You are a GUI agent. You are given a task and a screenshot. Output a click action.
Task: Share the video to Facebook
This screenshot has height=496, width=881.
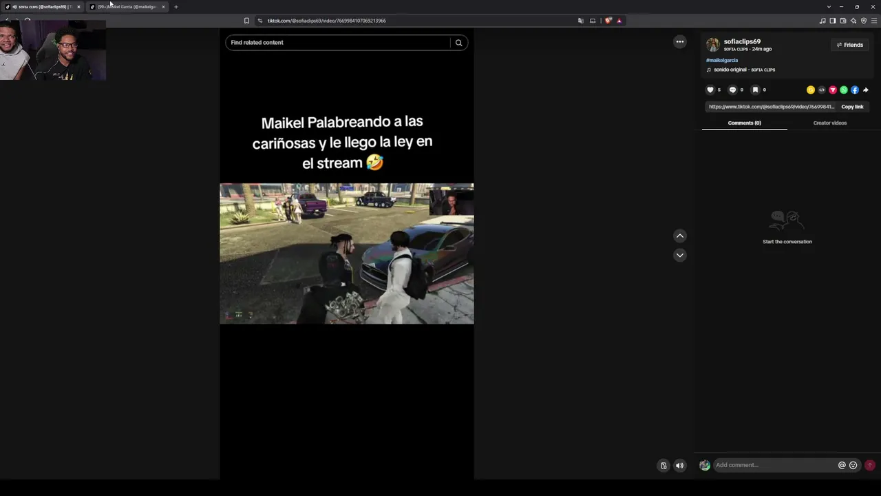coord(855,90)
